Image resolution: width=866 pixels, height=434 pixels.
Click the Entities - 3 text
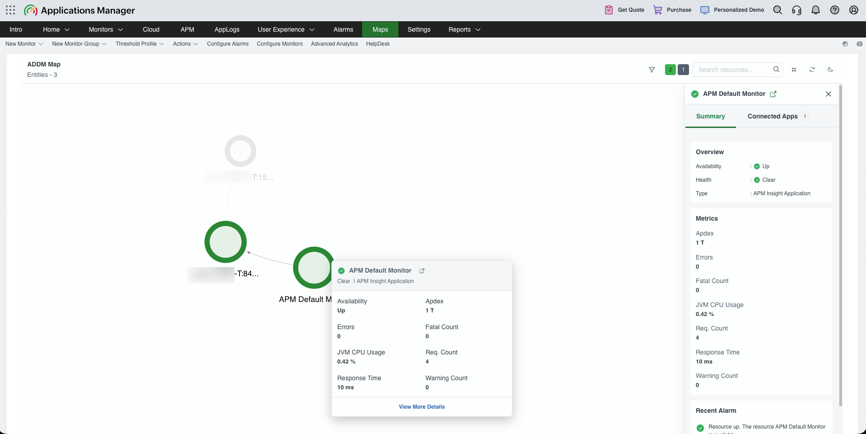(x=42, y=75)
